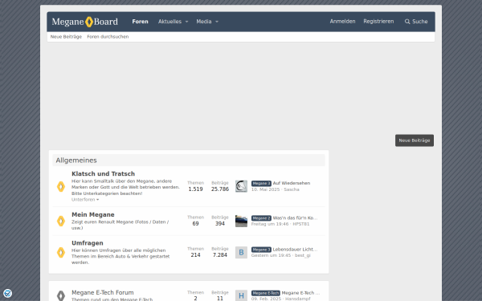Viewport: 482px width, 301px height.
Task: Expand Unterforen under Klatsch und Tratsch
Action: point(85,200)
